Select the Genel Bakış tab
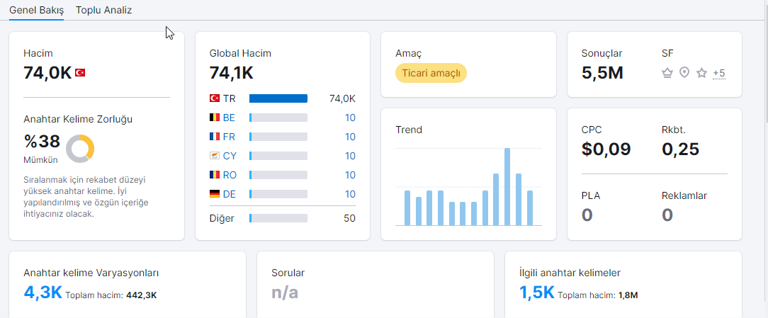The height and width of the screenshot is (318, 768). (x=37, y=10)
